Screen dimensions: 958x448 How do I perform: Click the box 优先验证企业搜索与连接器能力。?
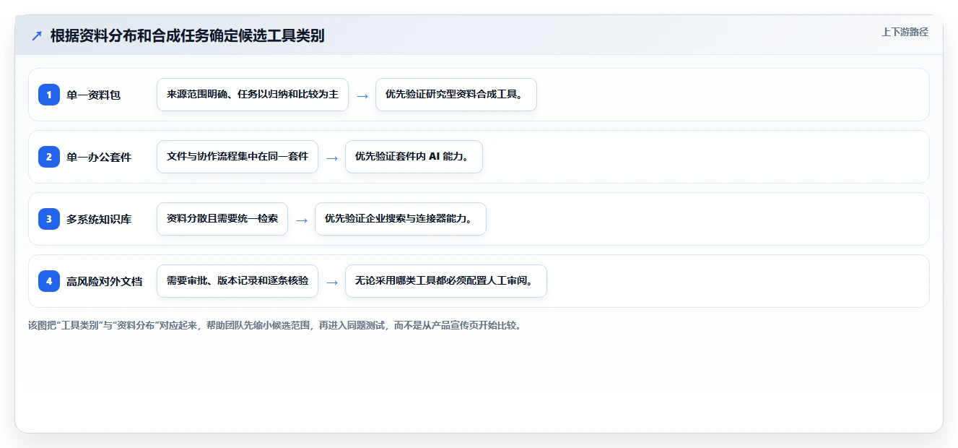401,219
